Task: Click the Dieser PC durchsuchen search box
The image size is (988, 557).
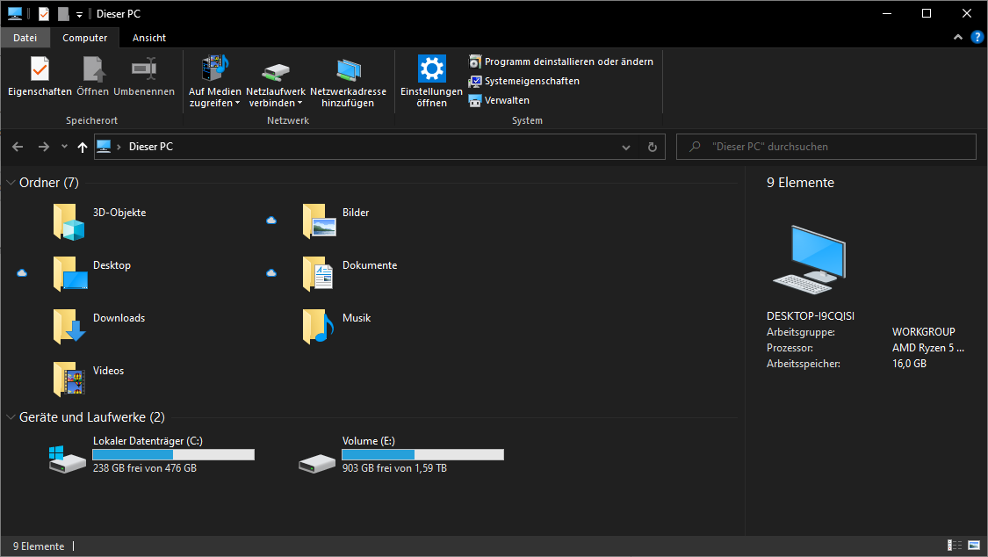Action: [826, 147]
